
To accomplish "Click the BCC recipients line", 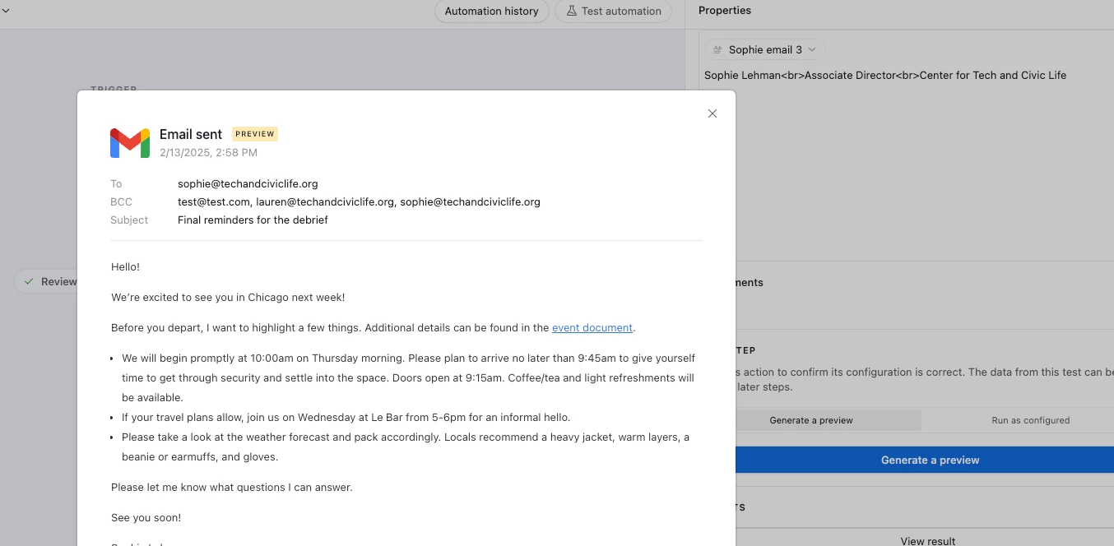I will 359,201.
